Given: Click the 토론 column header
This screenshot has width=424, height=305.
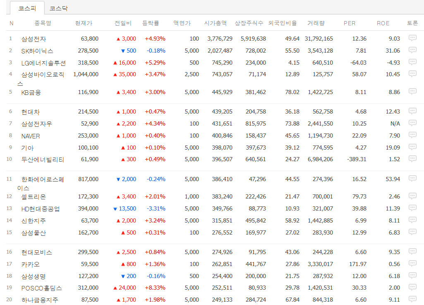Looking at the screenshot, I should coord(412,23).
